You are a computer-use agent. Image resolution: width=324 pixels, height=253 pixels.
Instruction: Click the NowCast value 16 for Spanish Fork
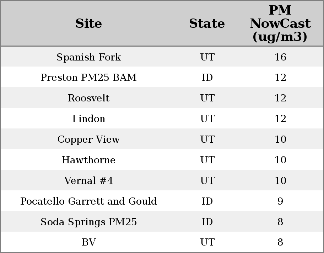[x=280, y=57]
